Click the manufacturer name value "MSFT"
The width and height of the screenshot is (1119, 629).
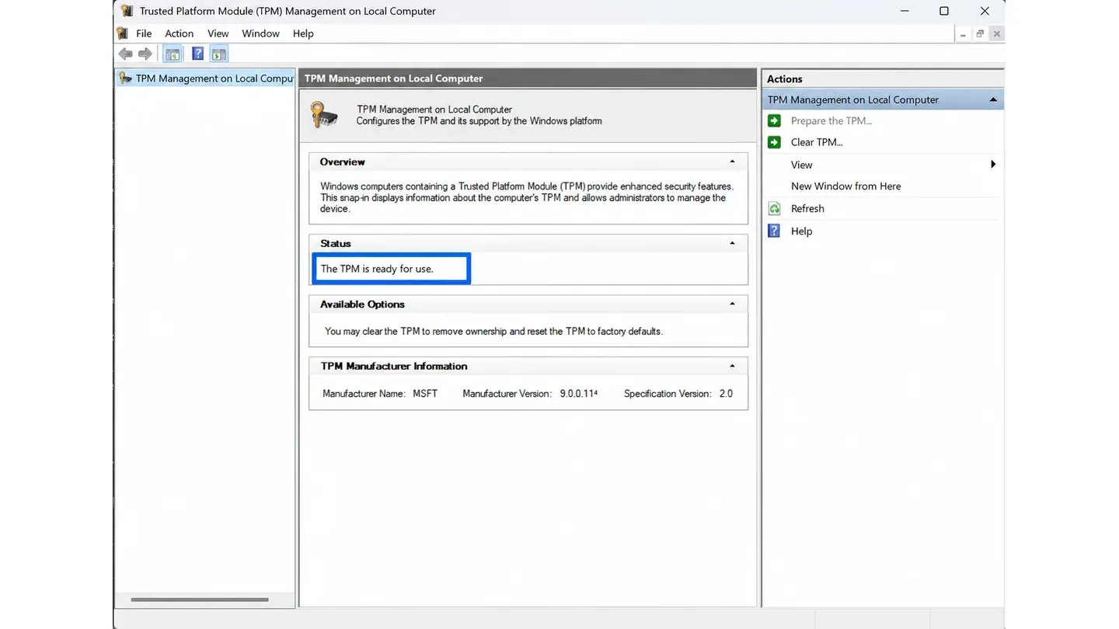[425, 394]
